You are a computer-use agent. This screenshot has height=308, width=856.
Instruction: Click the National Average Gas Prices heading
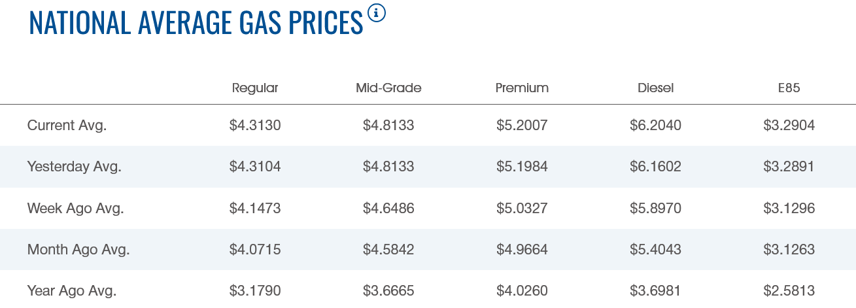tap(196, 22)
